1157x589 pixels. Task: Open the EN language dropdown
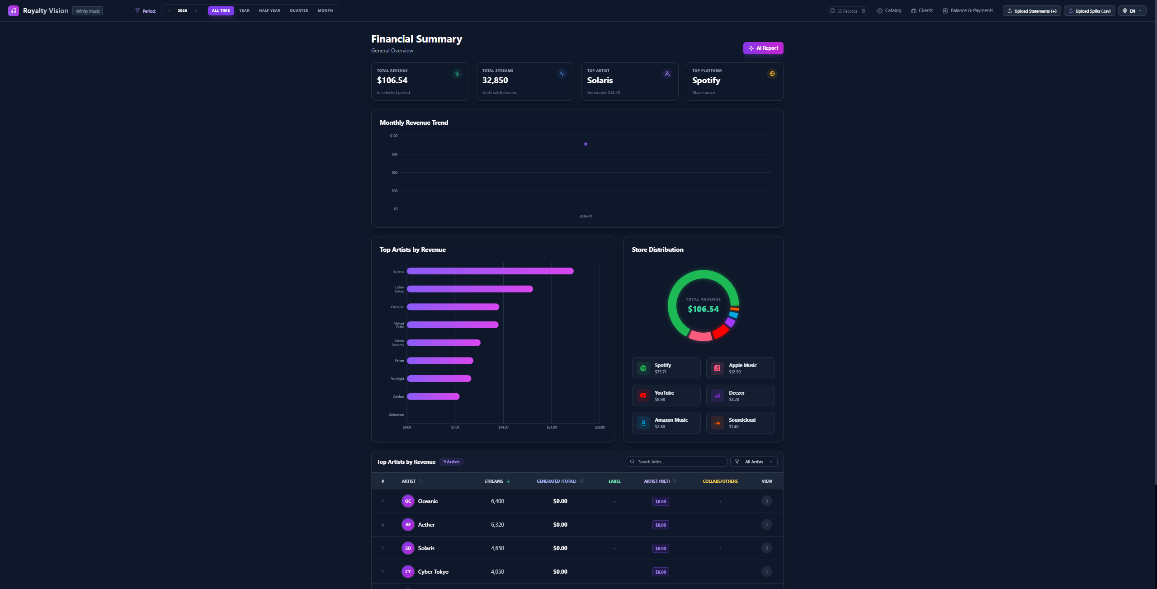[x=1132, y=11]
